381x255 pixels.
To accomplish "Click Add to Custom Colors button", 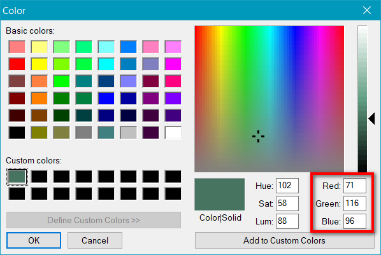I will (284, 240).
